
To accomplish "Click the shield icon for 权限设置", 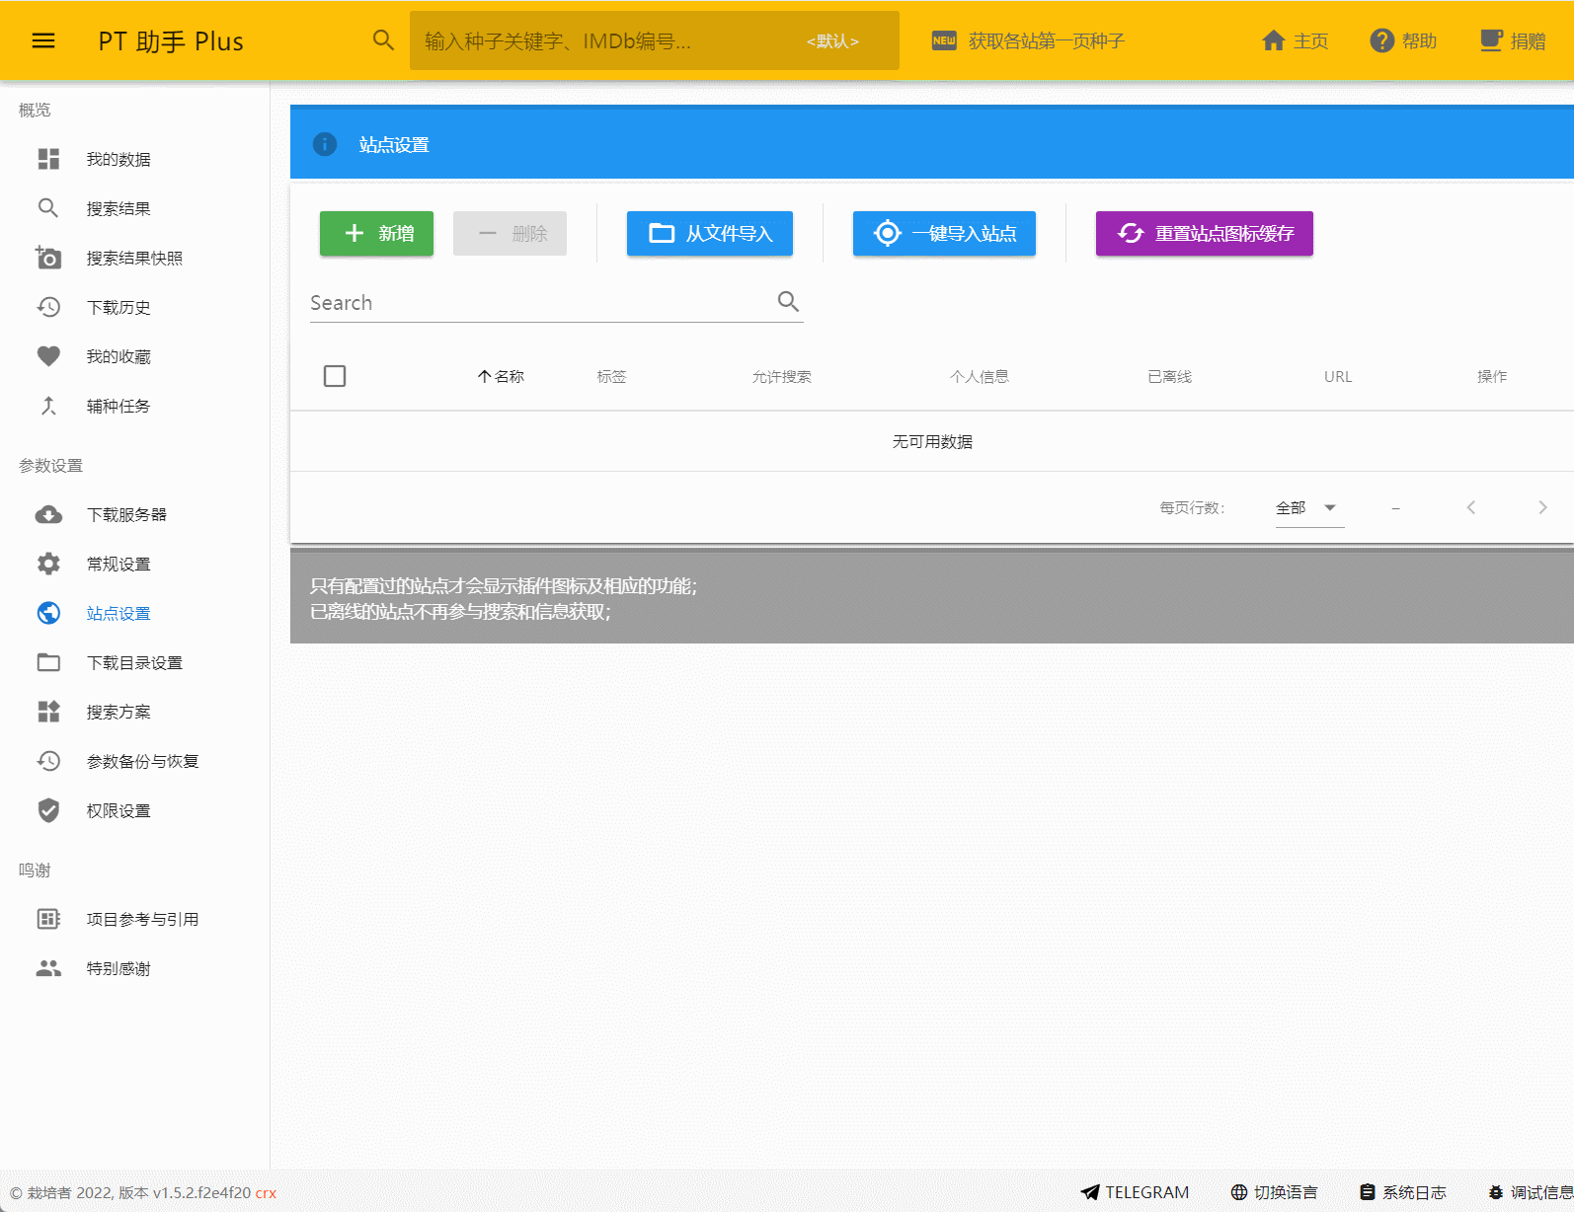I will click(x=48, y=810).
